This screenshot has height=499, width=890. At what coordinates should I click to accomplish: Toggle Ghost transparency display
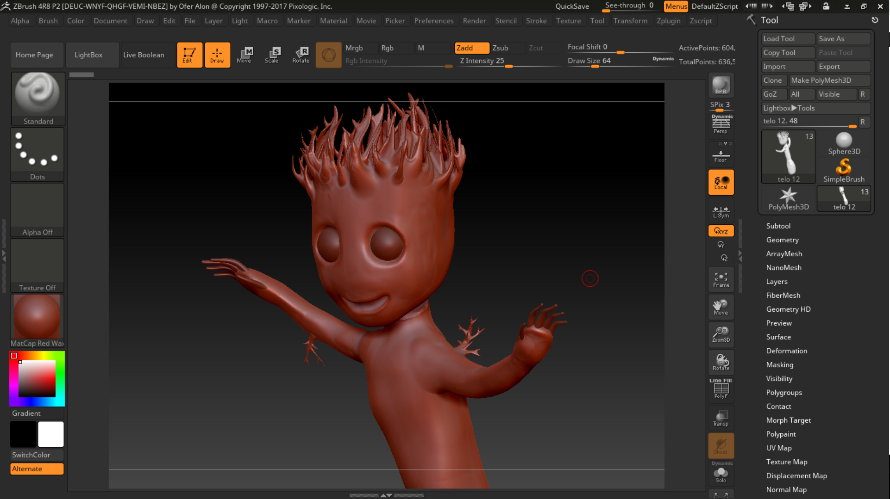point(721,446)
